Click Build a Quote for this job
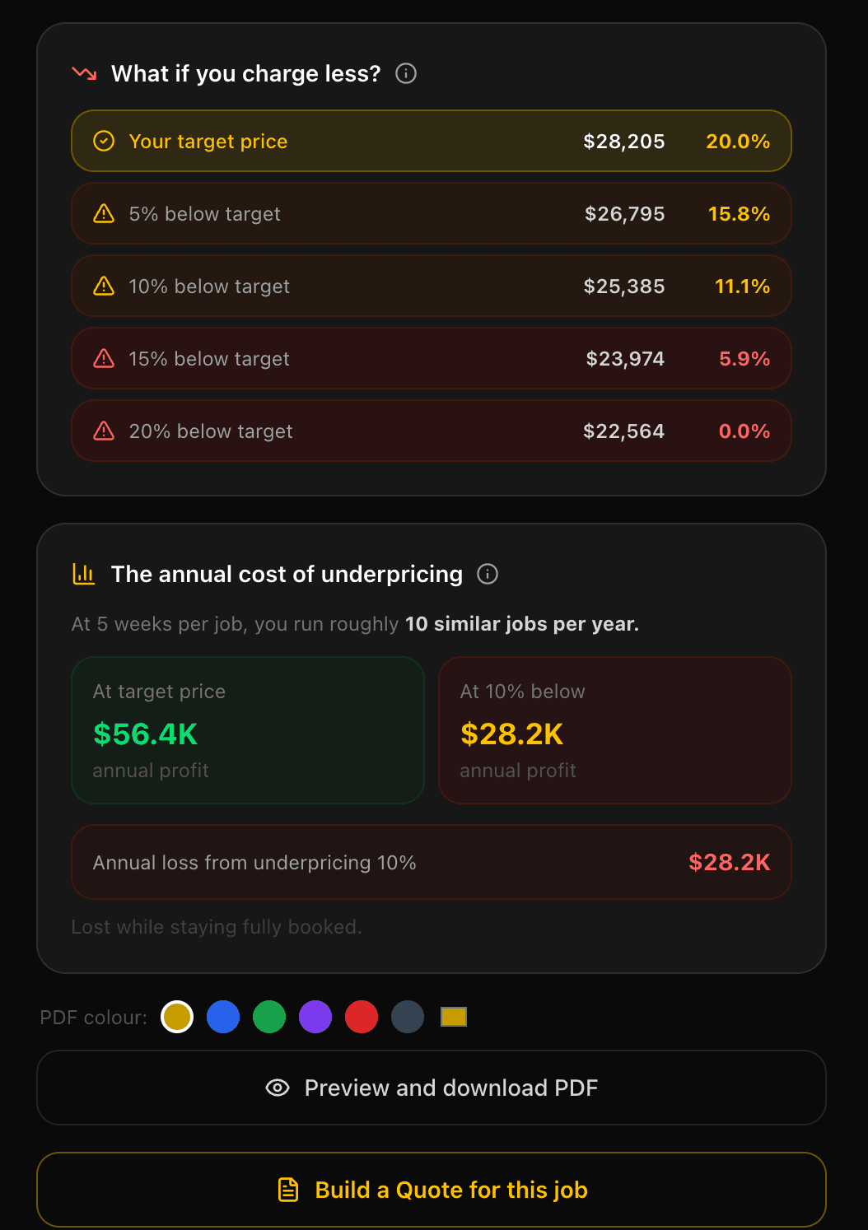This screenshot has width=868, height=1230. pyautogui.click(x=432, y=1190)
